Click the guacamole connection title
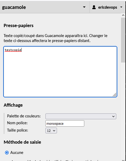Screen dimensions: 126x161 pyautogui.click(x=14, y=7)
